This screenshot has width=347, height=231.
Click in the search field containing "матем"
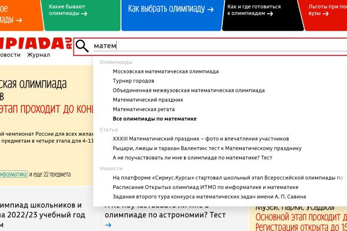[220, 46]
